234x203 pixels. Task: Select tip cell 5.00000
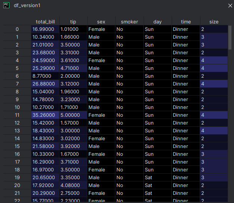(x=73, y=115)
